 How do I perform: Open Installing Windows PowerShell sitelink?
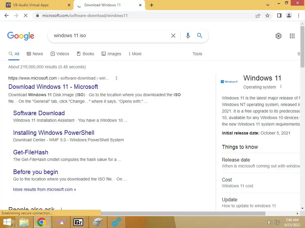[54, 133]
